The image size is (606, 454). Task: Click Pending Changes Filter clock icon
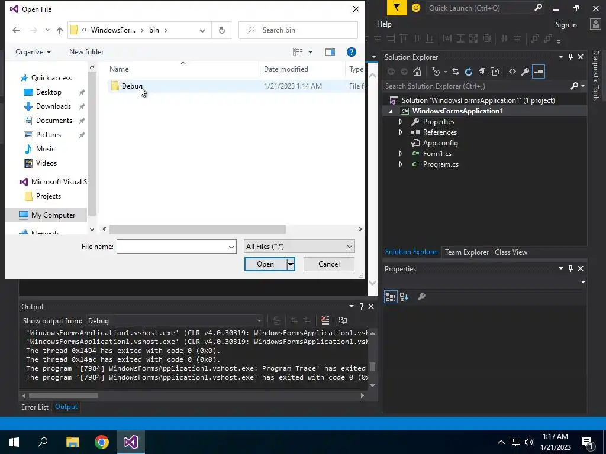coord(436,72)
